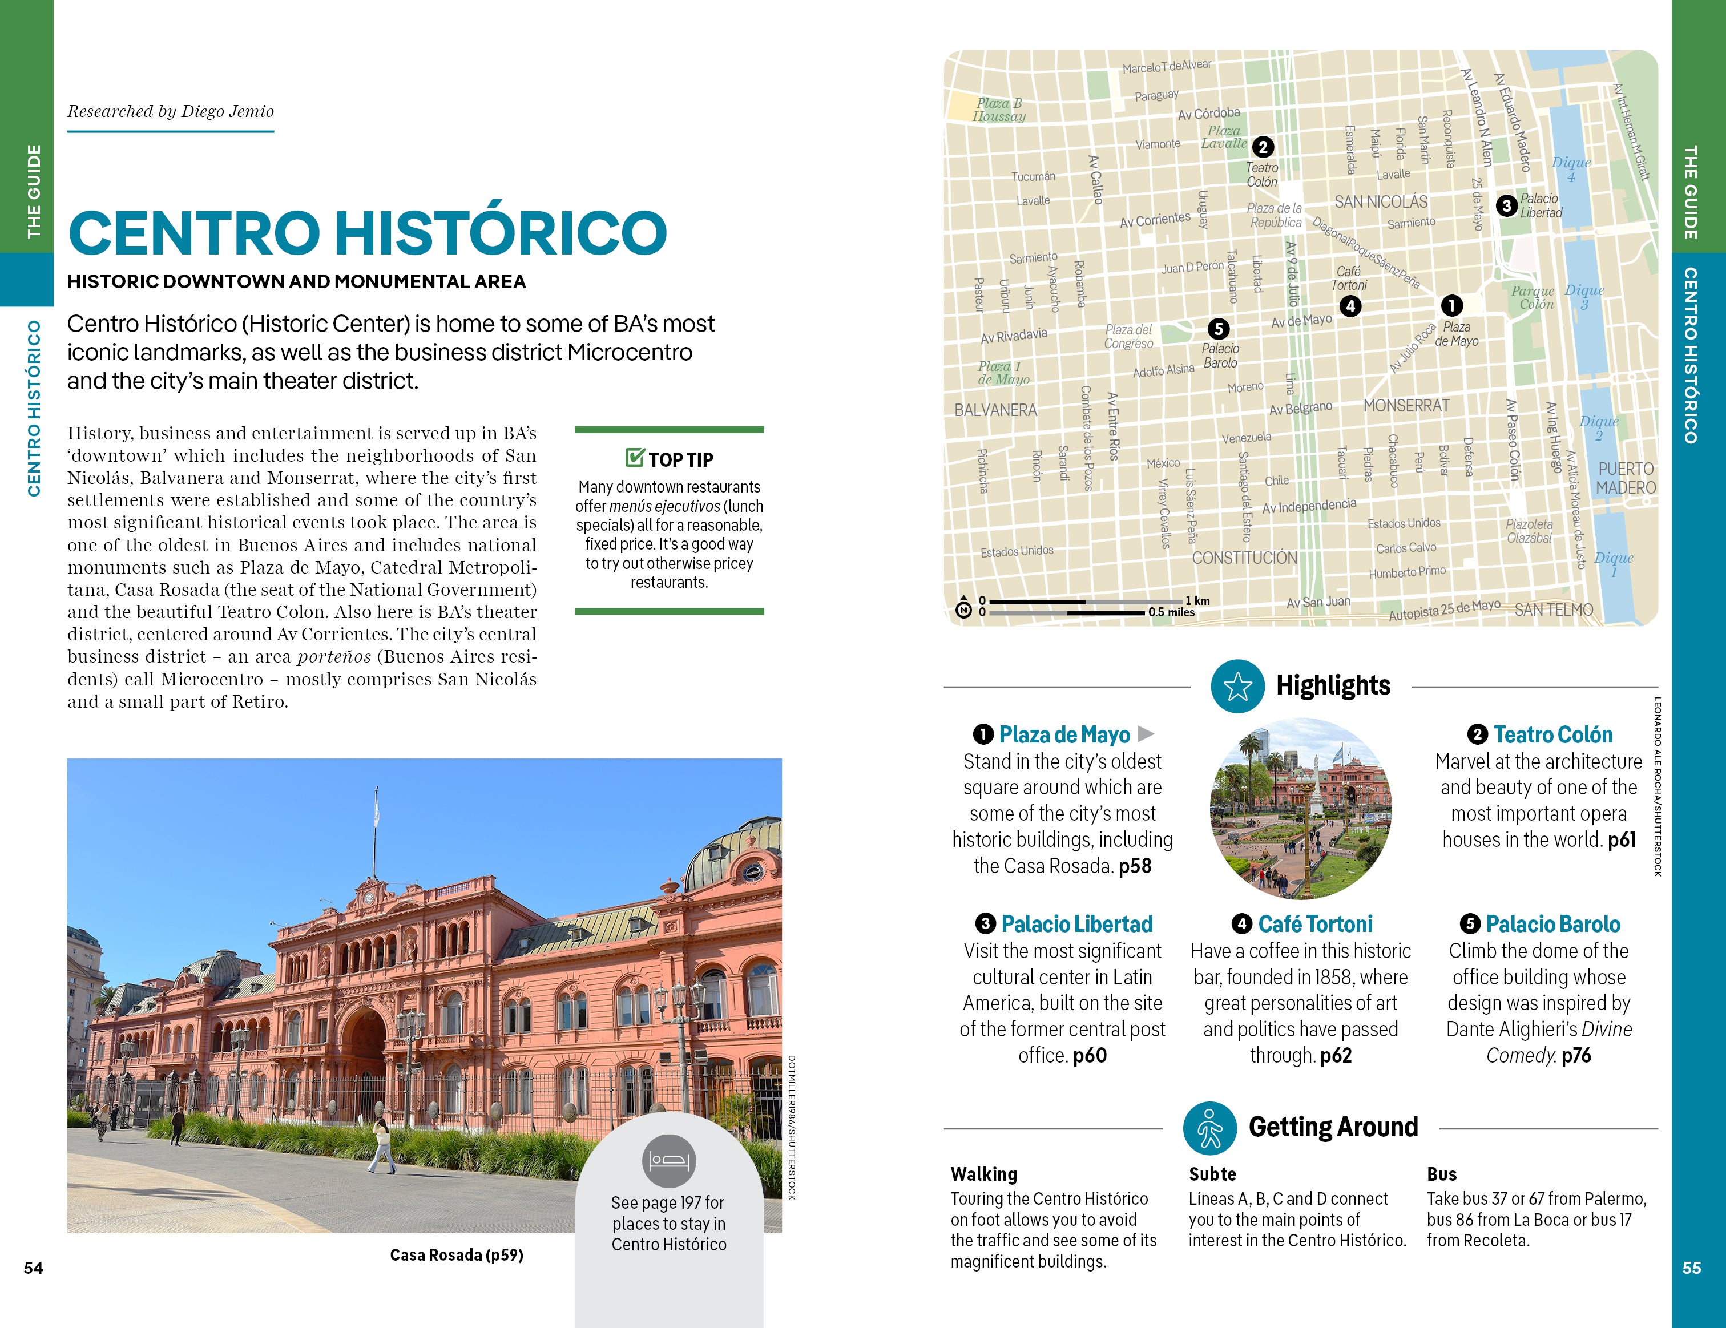Click map marker 2 at Teatro Colón
This screenshot has height=1328, width=1726.
[1263, 147]
